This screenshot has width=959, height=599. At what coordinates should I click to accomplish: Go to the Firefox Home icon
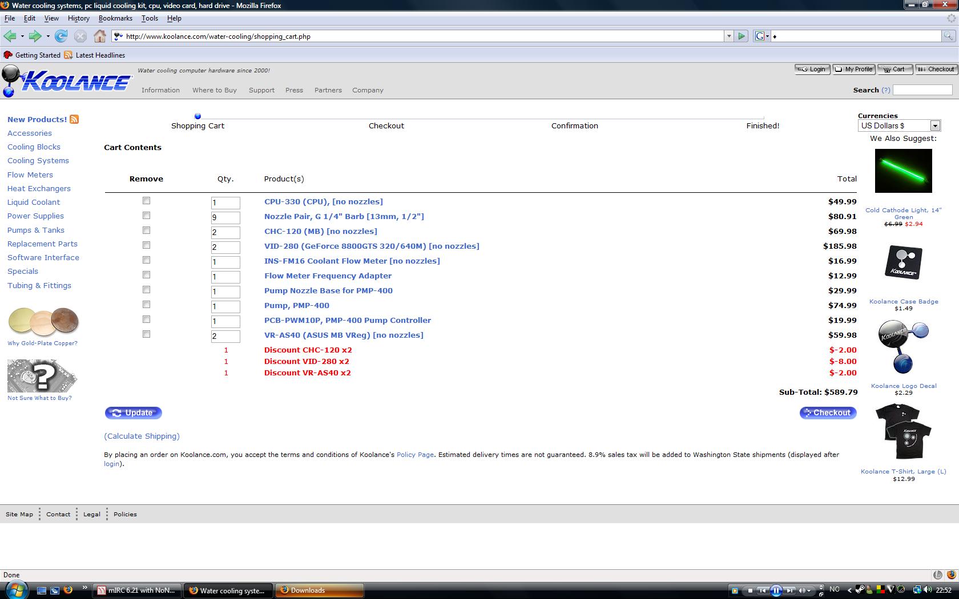100,37
